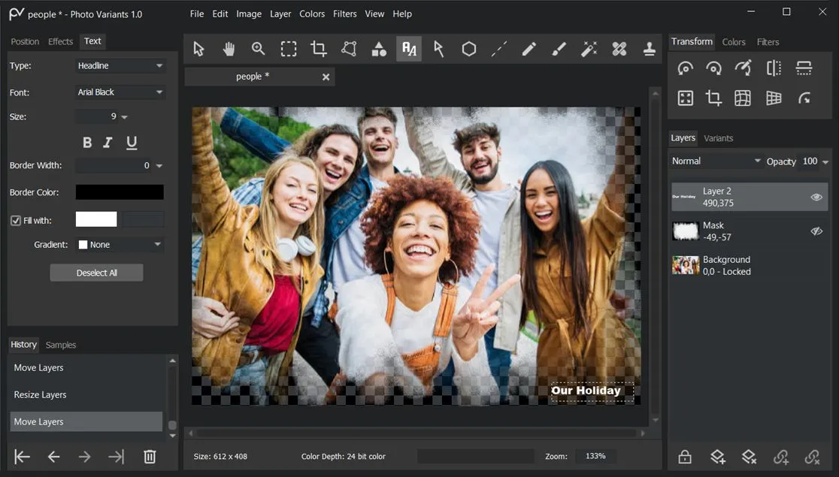Hide Layer 2 with its eye icon
The height and width of the screenshot is (477, 839).
click(816, 196)
